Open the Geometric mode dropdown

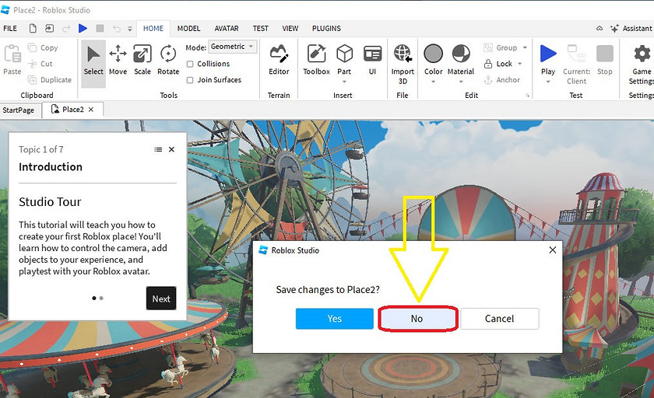pyautogui.click(x=232, y=47)
